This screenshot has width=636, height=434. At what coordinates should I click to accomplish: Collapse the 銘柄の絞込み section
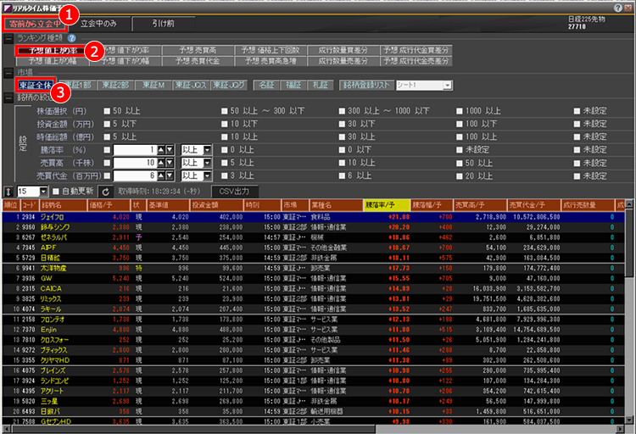point(8,97)
